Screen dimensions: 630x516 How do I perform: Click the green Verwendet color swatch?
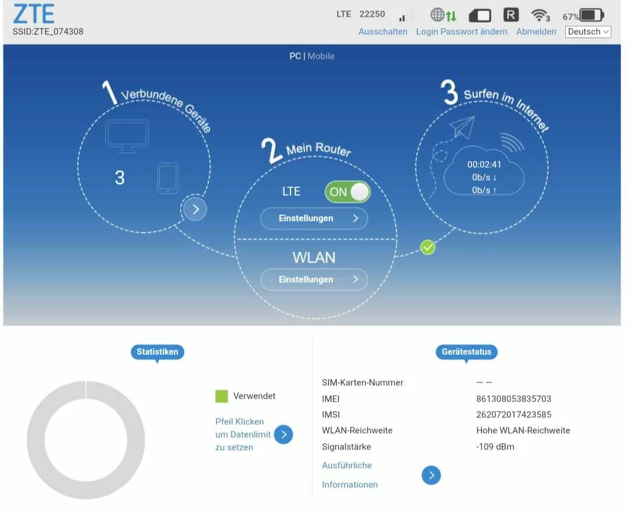coord(222,396)
